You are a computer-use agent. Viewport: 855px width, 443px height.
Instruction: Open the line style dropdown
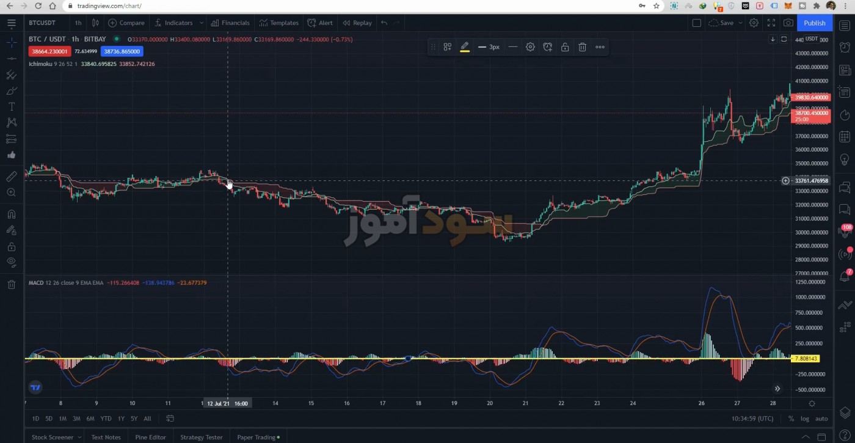(513, 46)
